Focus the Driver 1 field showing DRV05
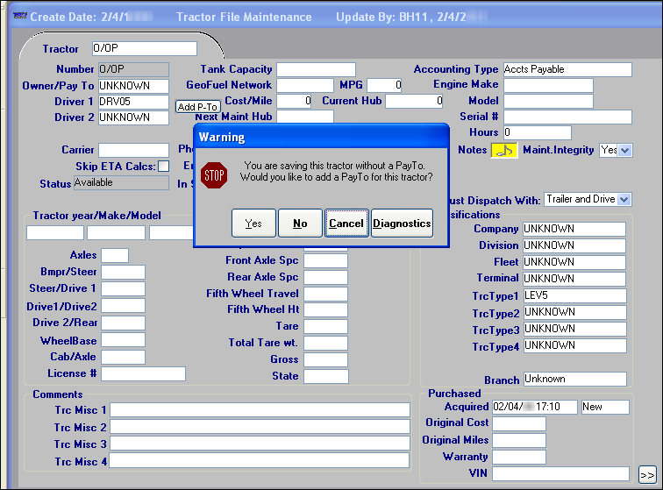The height and width of the screenshot is (490, 663). click(x=133, y=102)
